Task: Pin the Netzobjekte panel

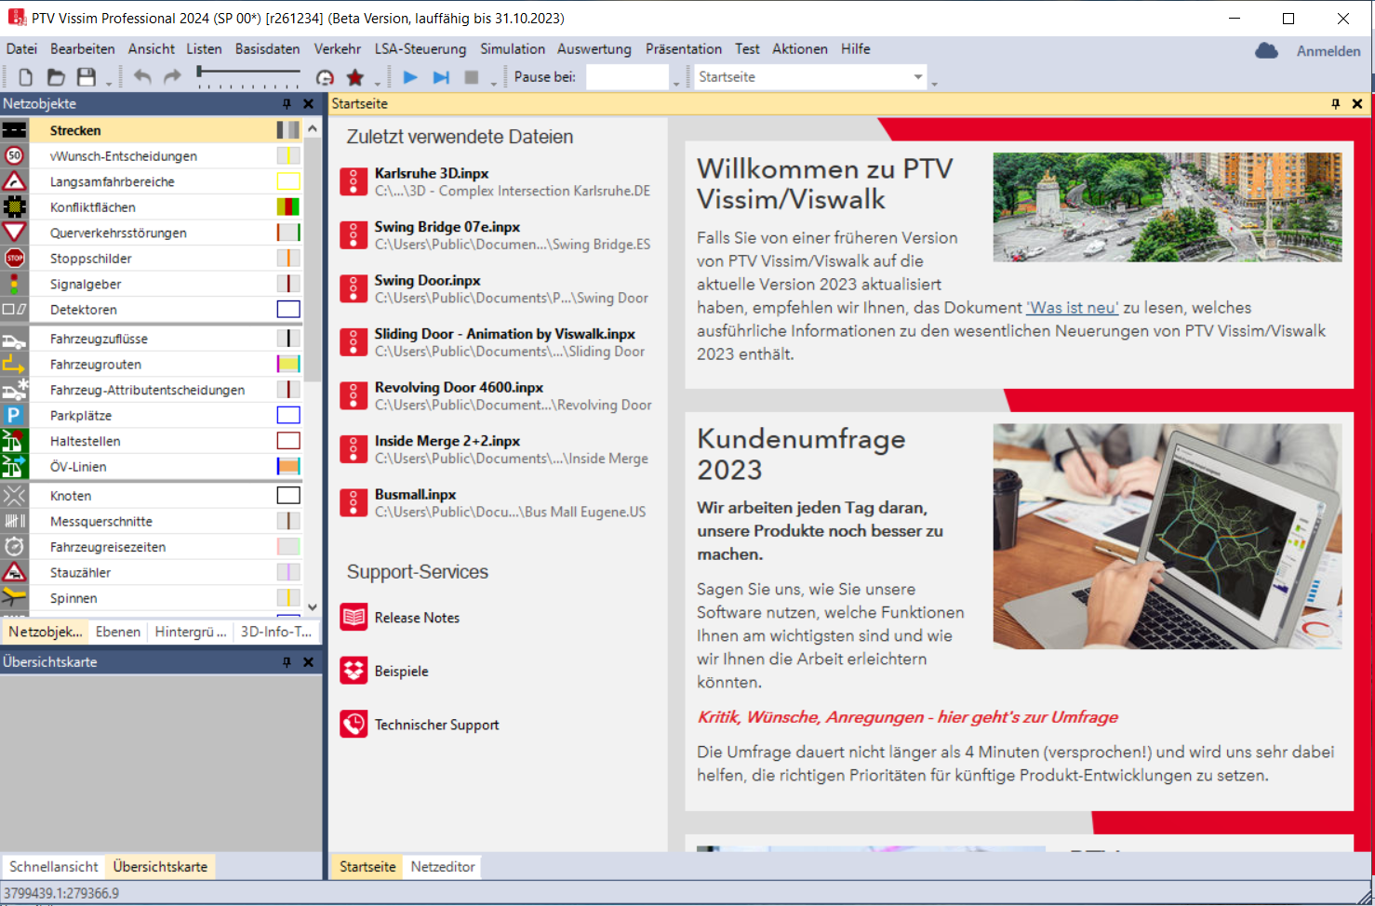Action: [x=287, y=104]
